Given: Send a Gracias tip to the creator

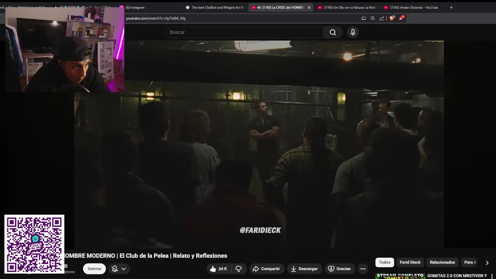Looking at the screenshot, I should click(x=339, y=269).
